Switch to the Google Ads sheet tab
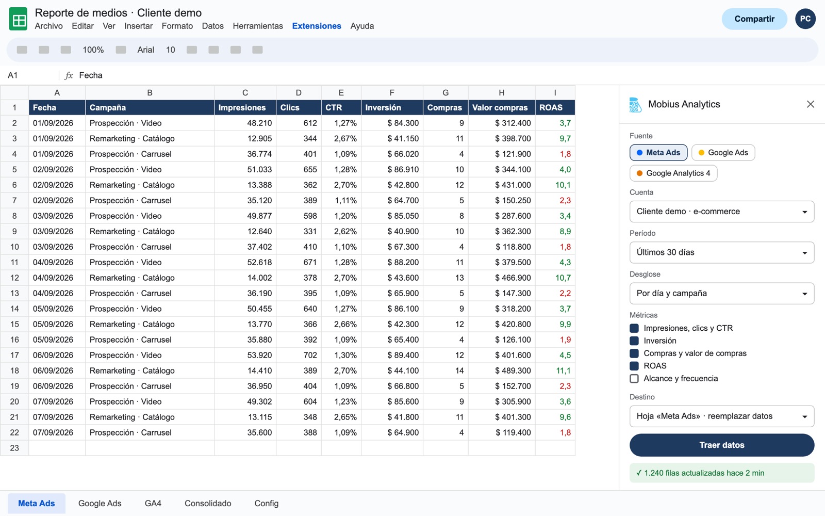This screenshot has height=516, width=825. (x=100, y=504)
